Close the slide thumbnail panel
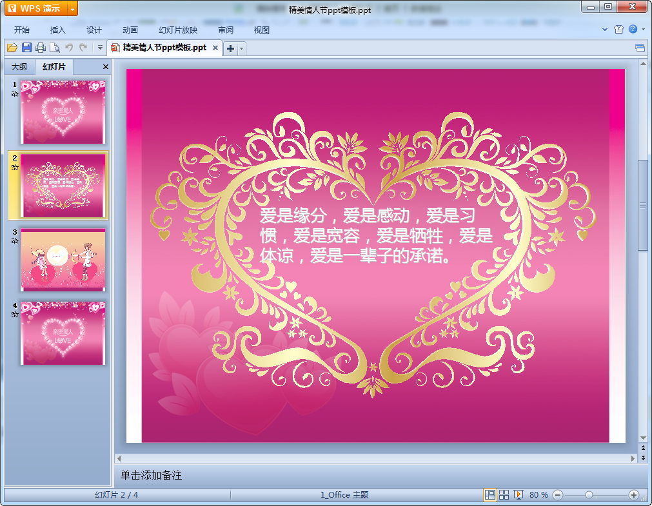Image resolution: width=652 pixels, height=506 pixels. coord(106,66)
